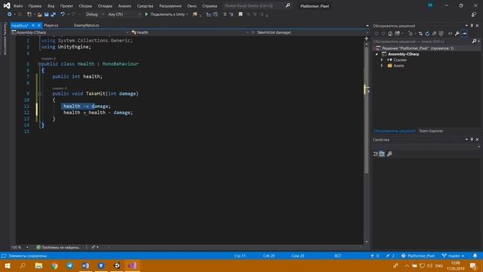Image resolution: width=483 pixels, height=272 pixels.
Task: Open master branch dropdown in status bar
Action: tap(453, 255)
